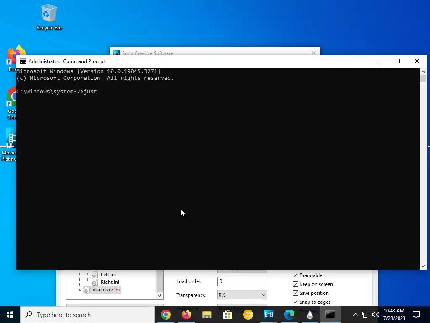This screenshot has width=430, height=323.
Task: Open Google Chrome from the taskbar
Action: click(x=165, y=315)
